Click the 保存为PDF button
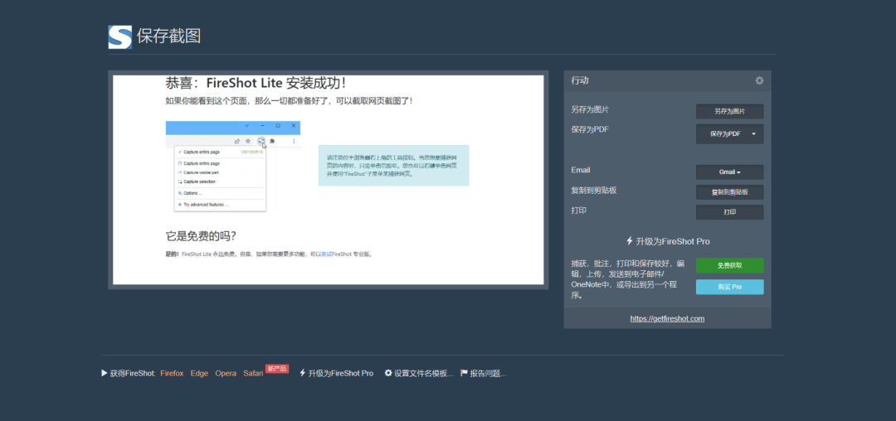 (724, 134)
